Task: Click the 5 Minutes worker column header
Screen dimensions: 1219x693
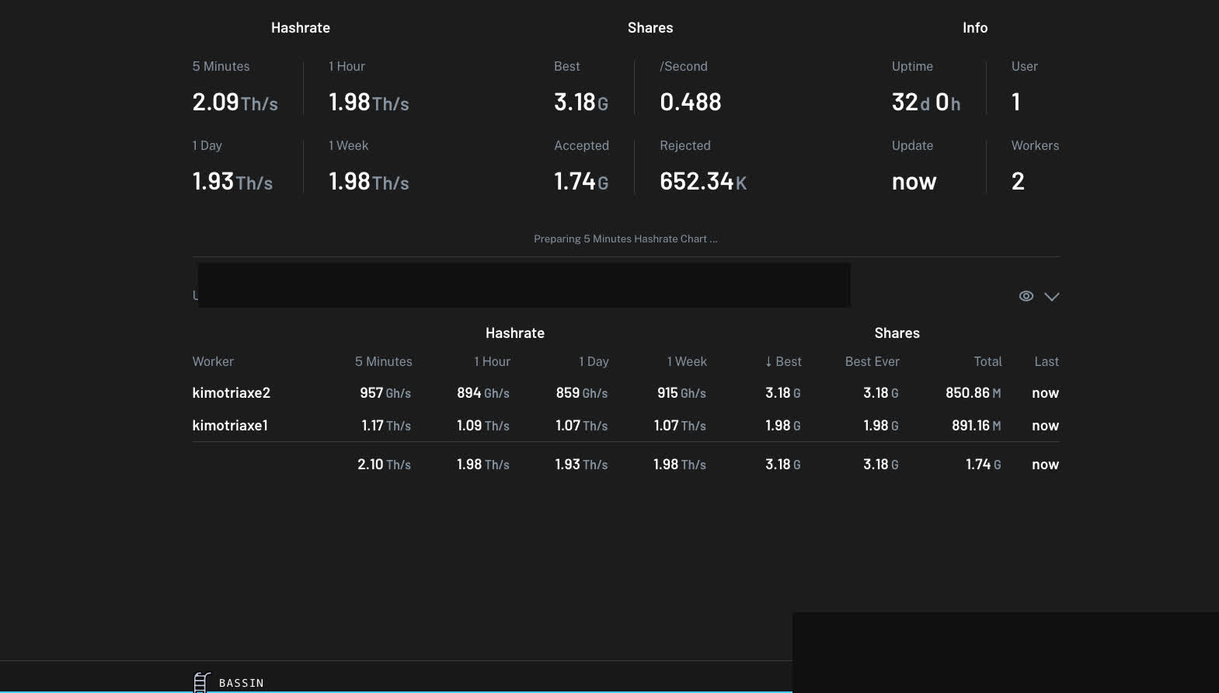Action: click(x=383, y=361)
